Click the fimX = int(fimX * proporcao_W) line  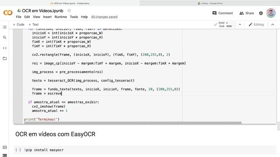point(61,42)
